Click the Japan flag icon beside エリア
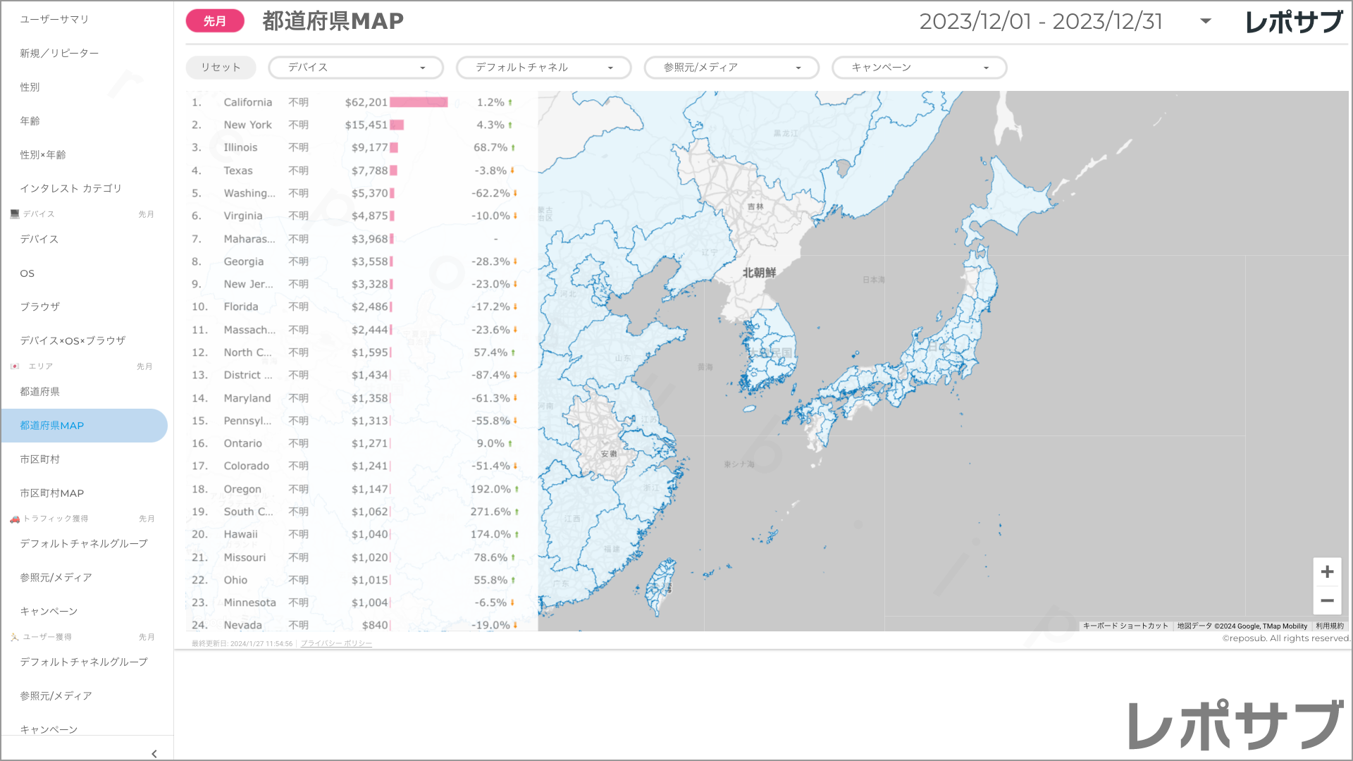Screen dimensions: 1353x761 coord(15,366)
